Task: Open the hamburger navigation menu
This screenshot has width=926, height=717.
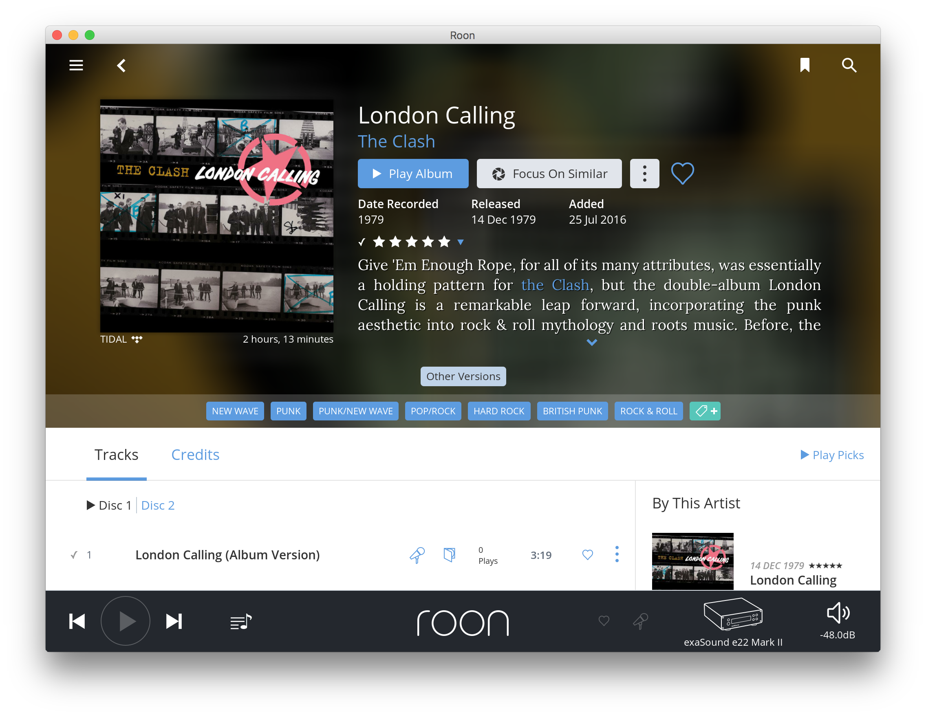Action: (x=76, y=65)
